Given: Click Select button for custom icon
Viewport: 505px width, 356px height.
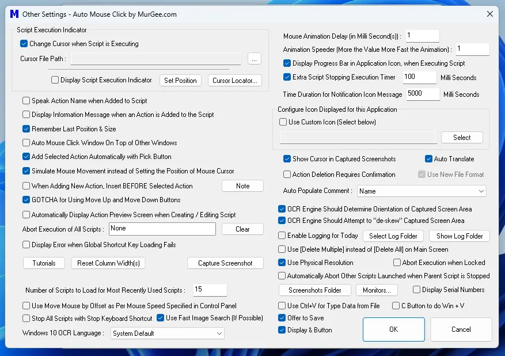Looking at the screenshot, I should (x=462, y=138).
